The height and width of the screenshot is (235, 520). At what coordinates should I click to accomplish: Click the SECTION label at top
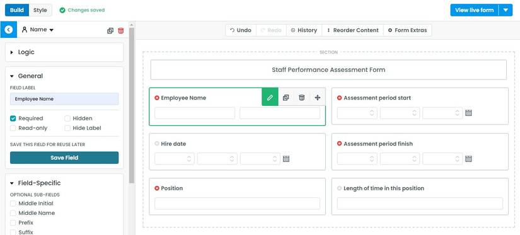[328, 52]
